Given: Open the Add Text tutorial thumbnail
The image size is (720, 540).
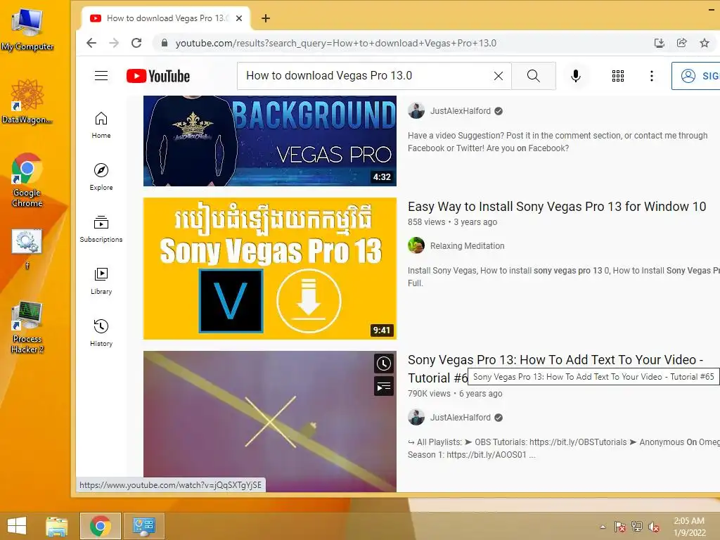Looking at the screenshot, I should (x=269, y=421).
